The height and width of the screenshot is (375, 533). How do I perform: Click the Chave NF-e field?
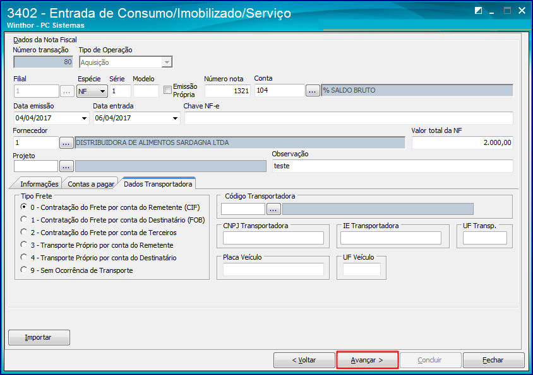349,118
